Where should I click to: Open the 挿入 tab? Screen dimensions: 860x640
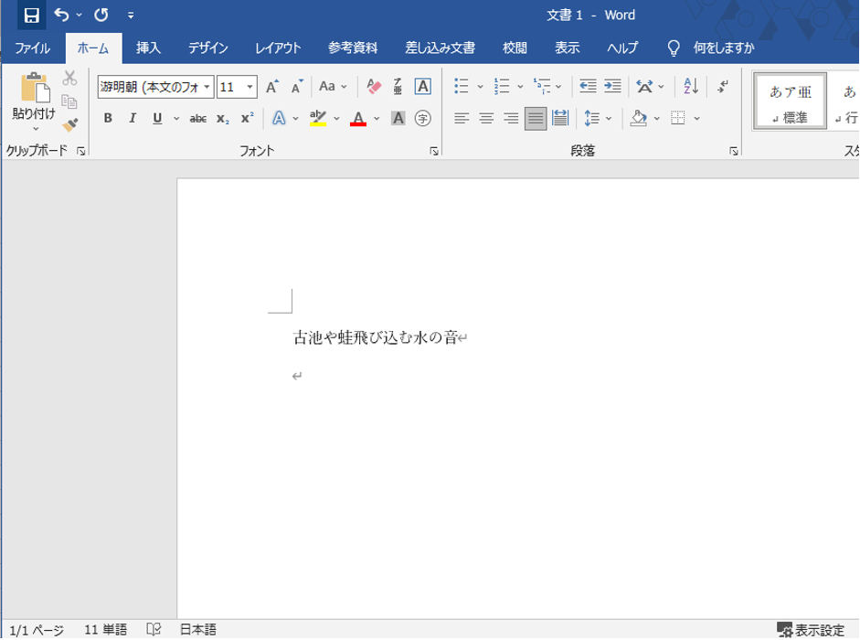pyautogui.click(x=148, y=48)
